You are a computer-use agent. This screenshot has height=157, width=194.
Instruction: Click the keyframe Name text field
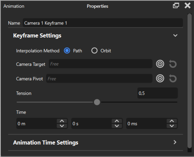coord(102,23)
